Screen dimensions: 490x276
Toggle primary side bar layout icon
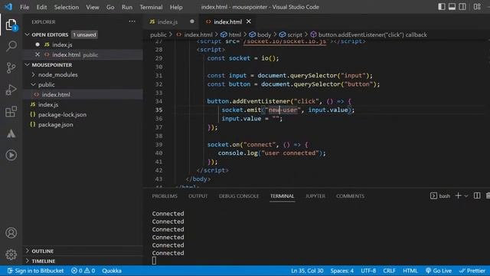coord(442,7)
